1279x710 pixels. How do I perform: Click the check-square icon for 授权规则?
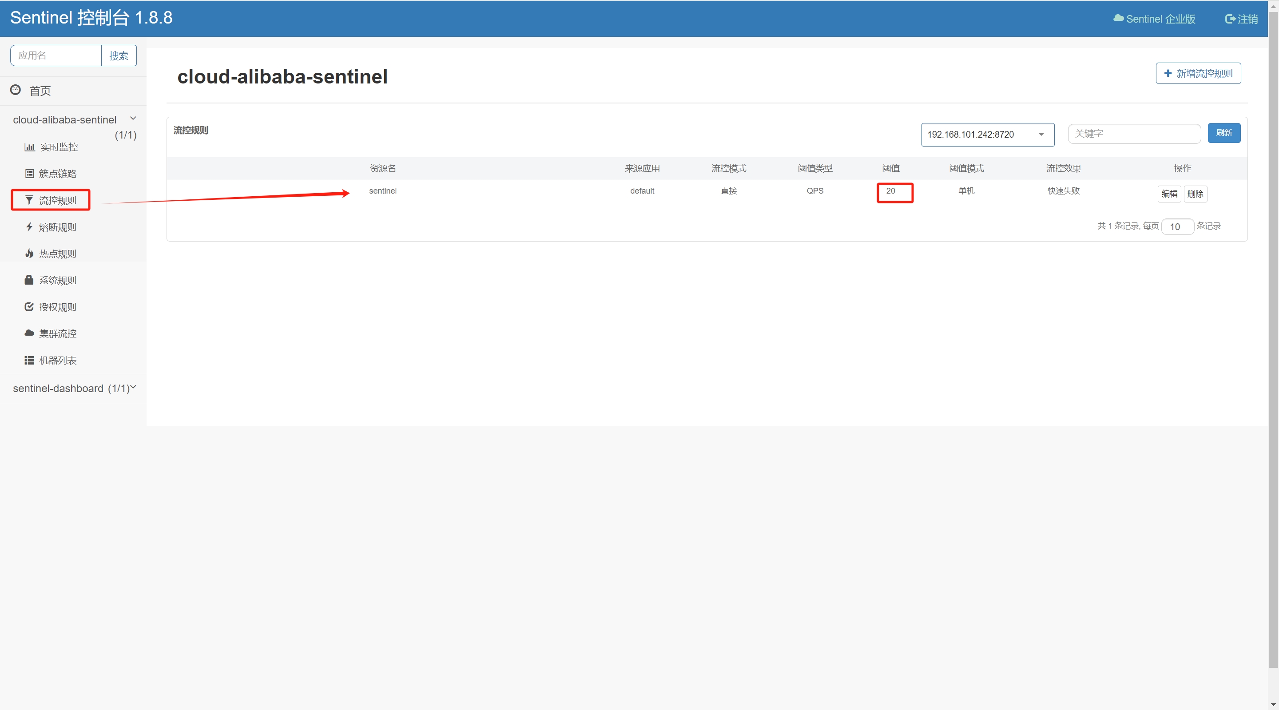click(29, 307)
